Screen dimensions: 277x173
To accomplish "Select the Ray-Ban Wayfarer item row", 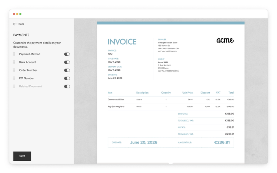I will click(171, 106).
